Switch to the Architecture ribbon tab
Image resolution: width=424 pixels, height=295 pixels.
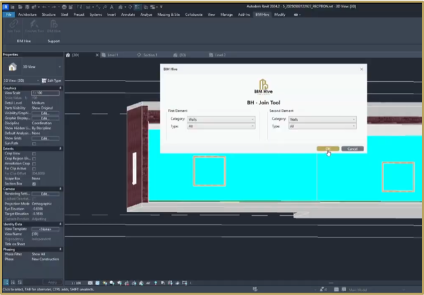tap(27, 15)
